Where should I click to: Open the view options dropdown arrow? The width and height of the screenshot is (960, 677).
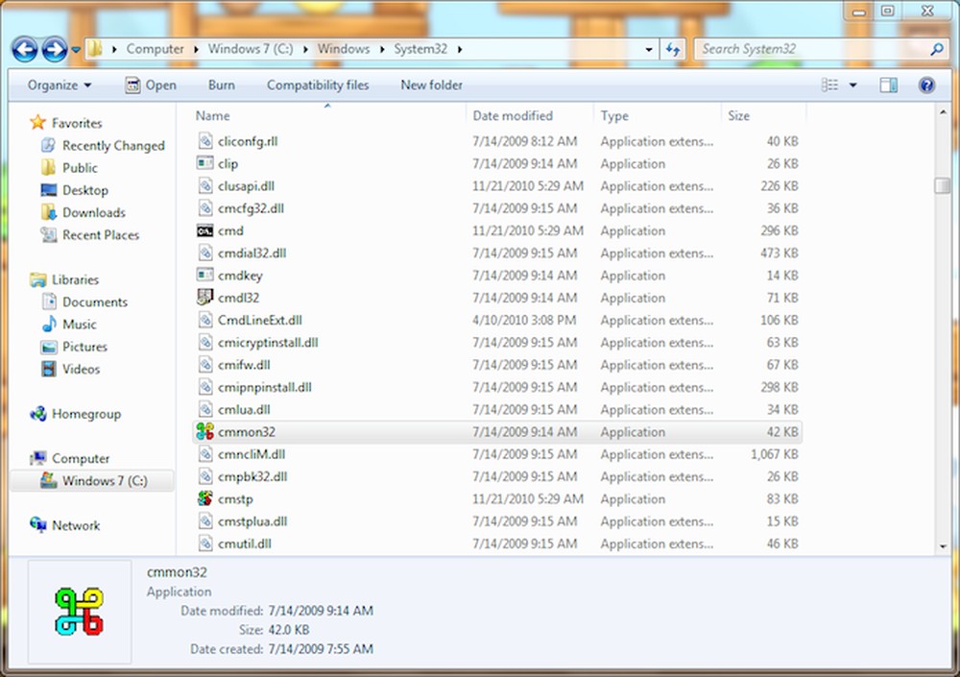[852, 85]
